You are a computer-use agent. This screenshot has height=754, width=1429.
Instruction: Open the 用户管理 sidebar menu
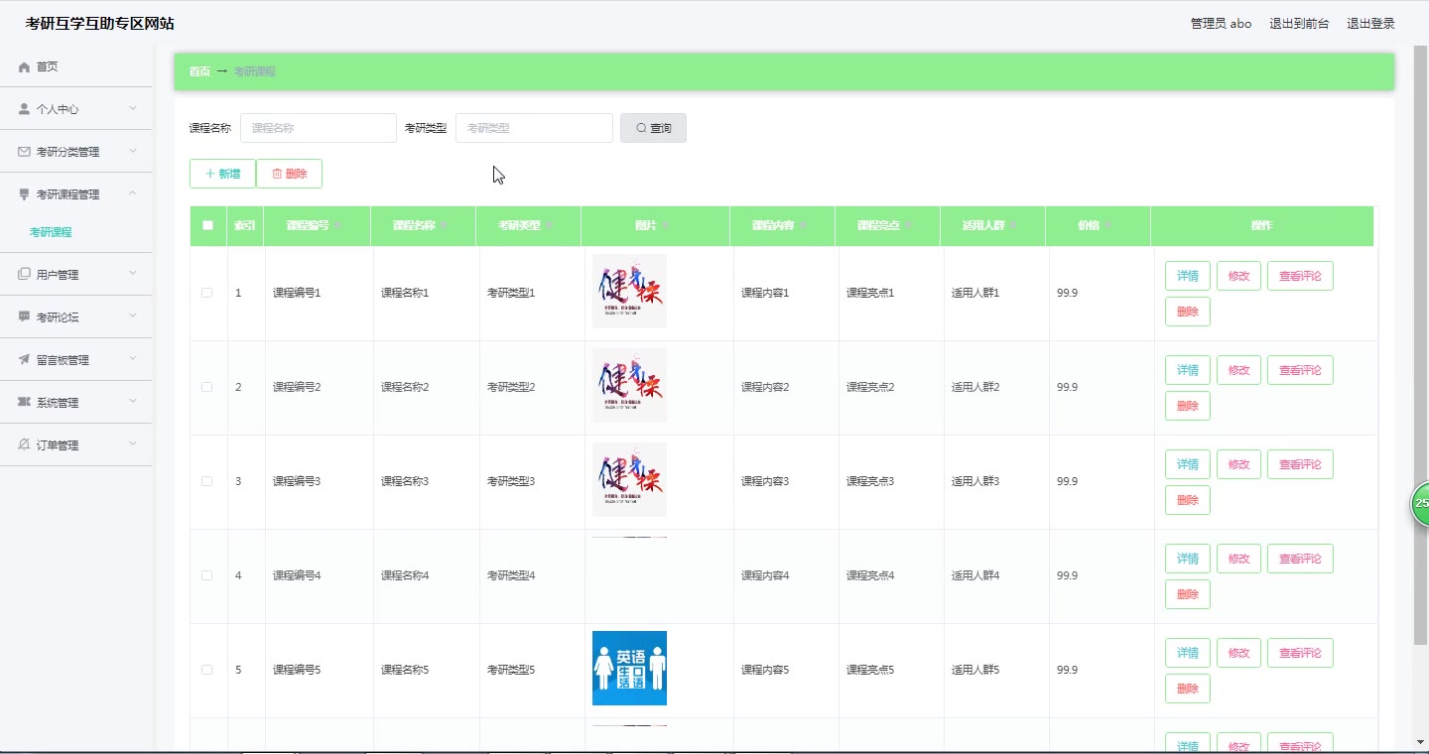76,275
